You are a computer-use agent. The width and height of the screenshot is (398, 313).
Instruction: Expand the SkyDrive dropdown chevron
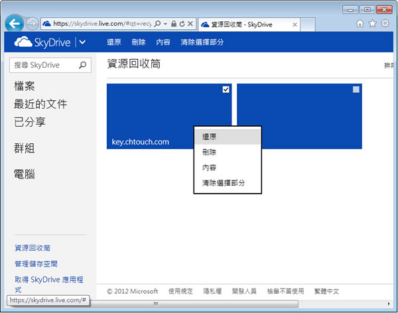(82, 42)
